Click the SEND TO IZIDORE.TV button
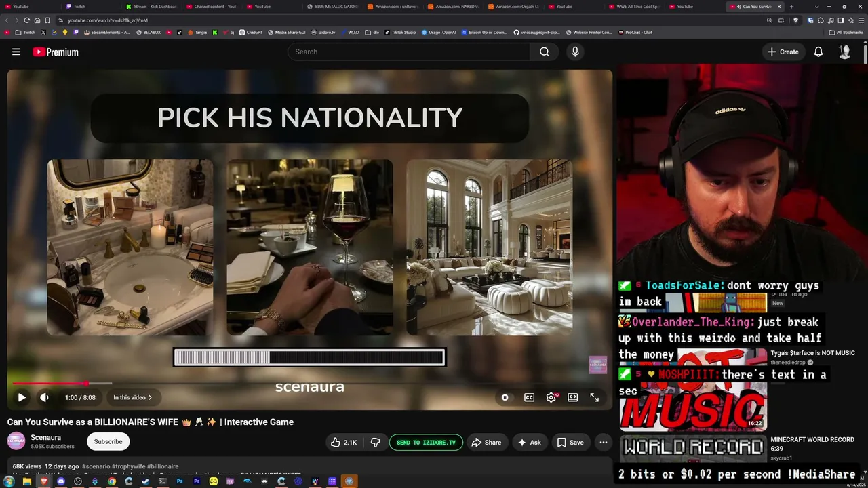Screen dimensions: 868x488 click(426, 443)
